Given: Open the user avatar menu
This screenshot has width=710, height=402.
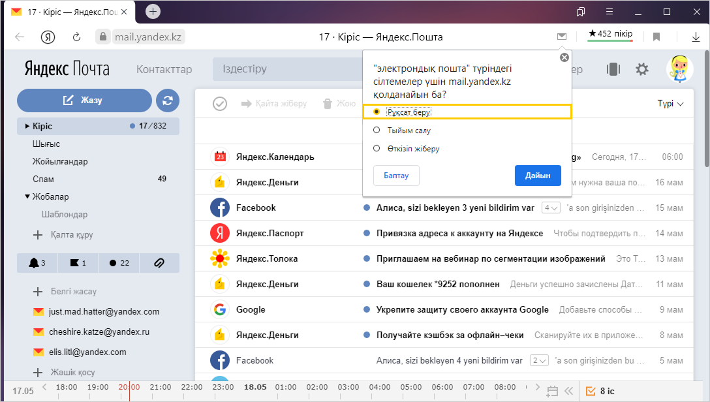Looking at the screenshot, I should click(679, 69).
